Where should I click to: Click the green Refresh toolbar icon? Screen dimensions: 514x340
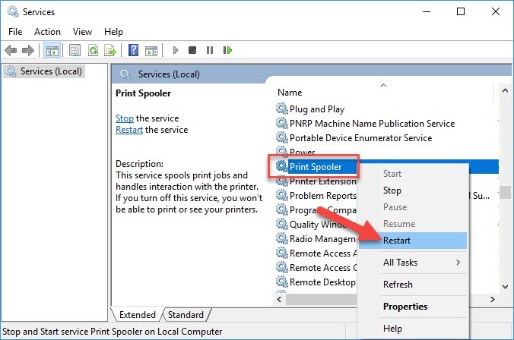(x=93, y=50)
